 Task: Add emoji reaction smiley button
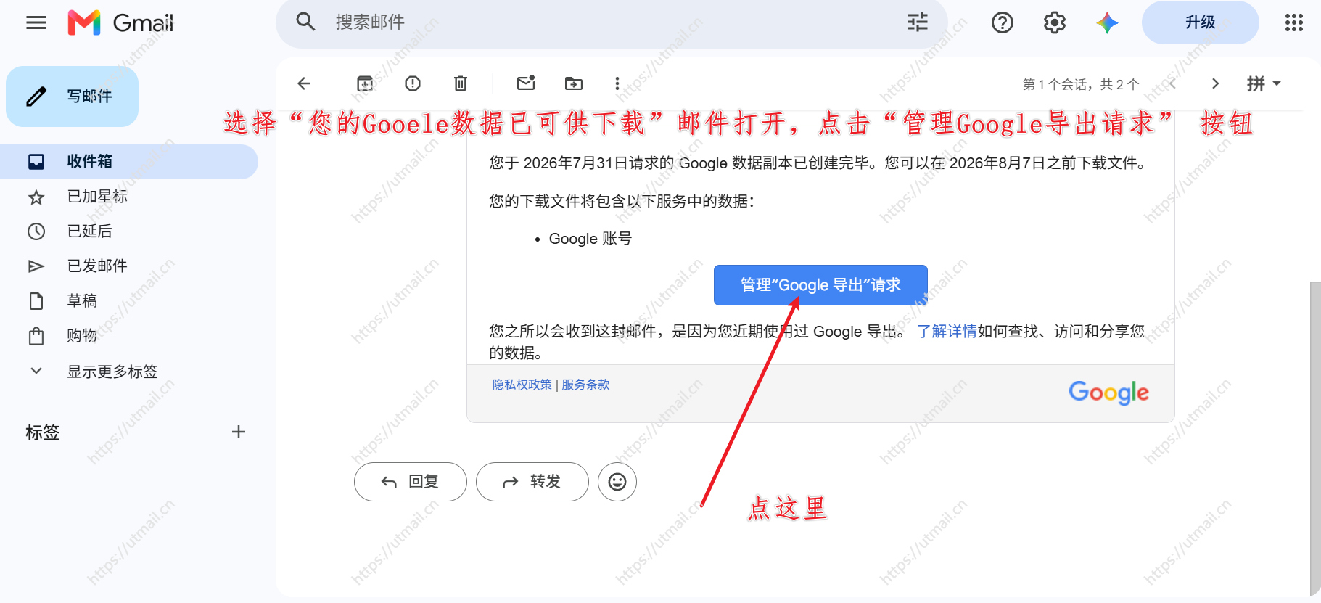[x=617, y=482]
